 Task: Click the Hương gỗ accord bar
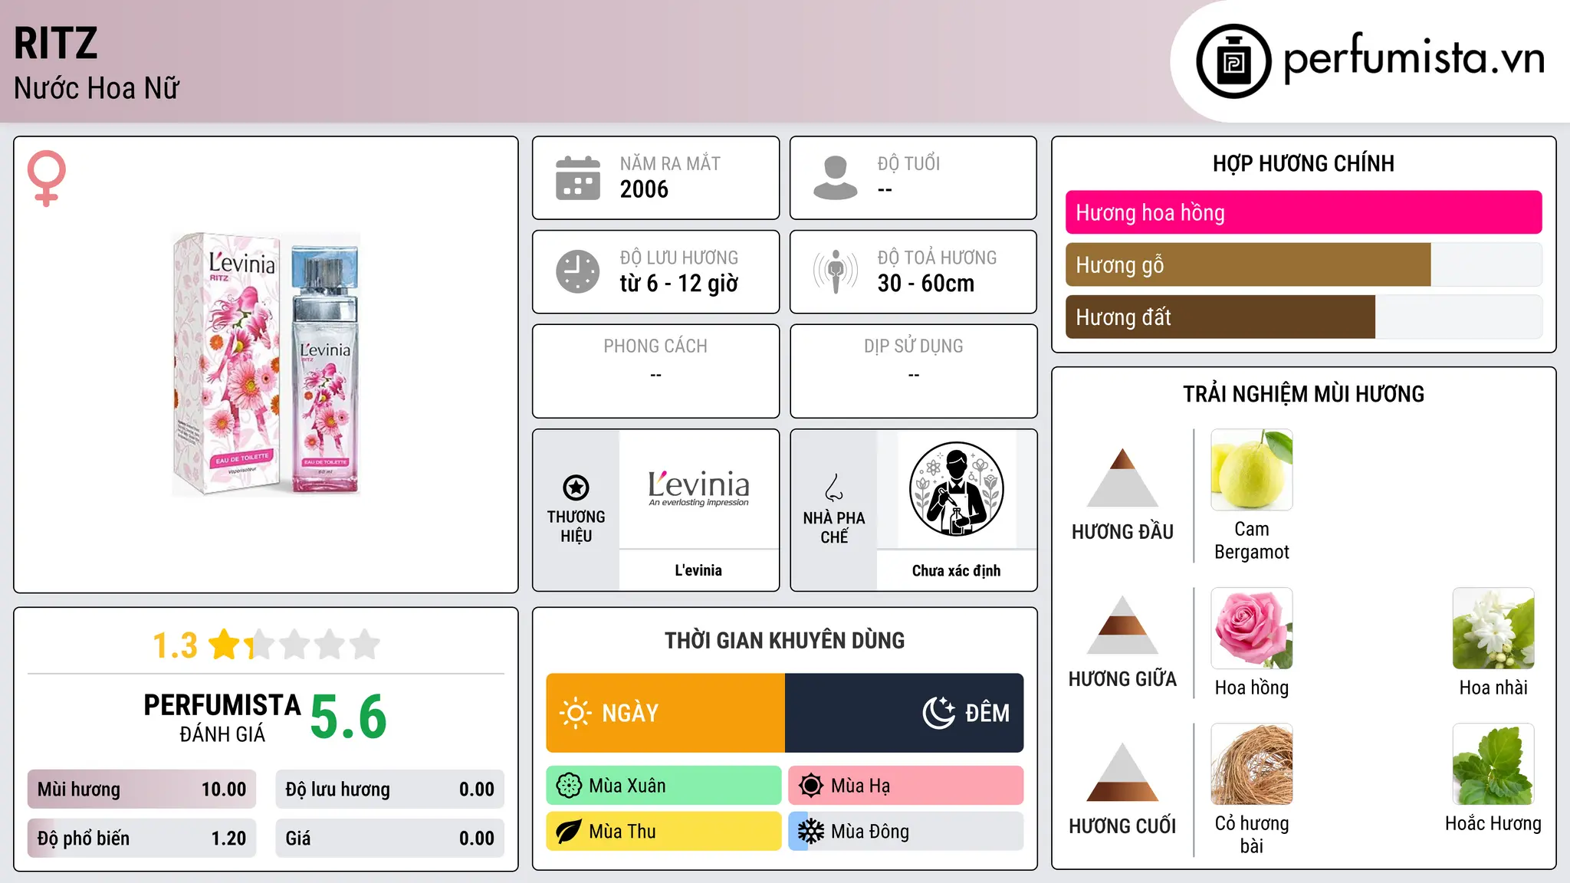tap(1303, 264)
